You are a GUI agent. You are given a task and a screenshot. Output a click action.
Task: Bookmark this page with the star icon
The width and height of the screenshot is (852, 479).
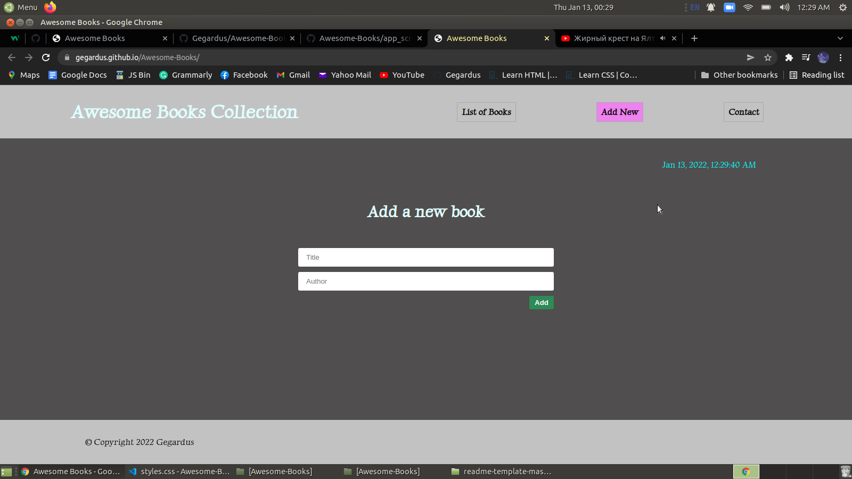[x=768, y=57]
